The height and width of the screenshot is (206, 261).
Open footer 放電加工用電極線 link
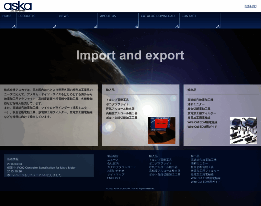(x=202, y=174)
